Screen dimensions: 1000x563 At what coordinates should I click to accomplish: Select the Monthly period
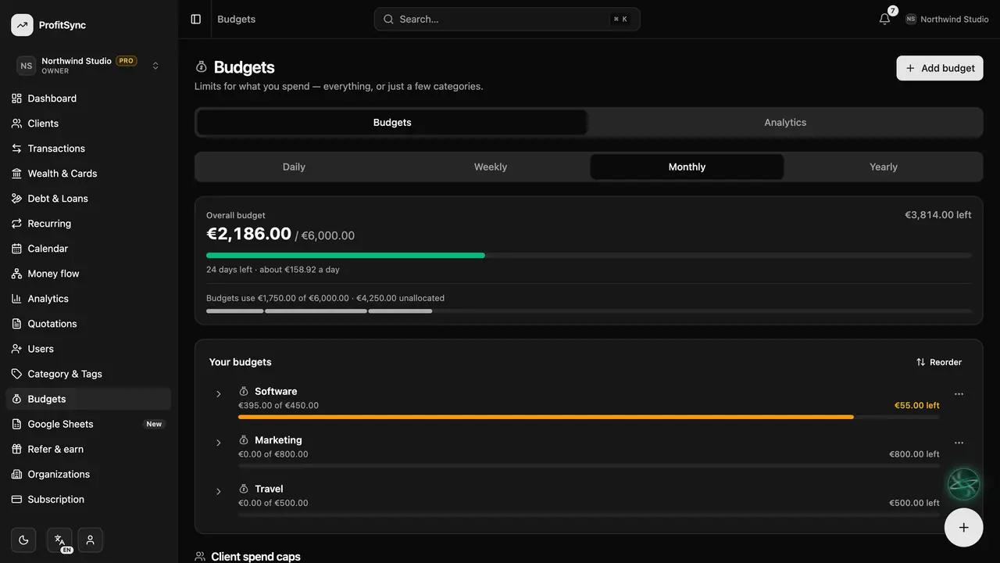click(x=687, y=167)
